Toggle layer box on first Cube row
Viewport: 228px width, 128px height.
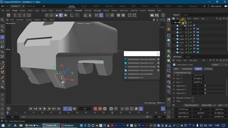point(186,36)
